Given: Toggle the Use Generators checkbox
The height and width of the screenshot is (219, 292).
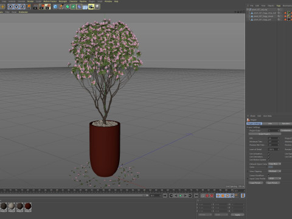Looking at the screenshot, I should point(269,157).
